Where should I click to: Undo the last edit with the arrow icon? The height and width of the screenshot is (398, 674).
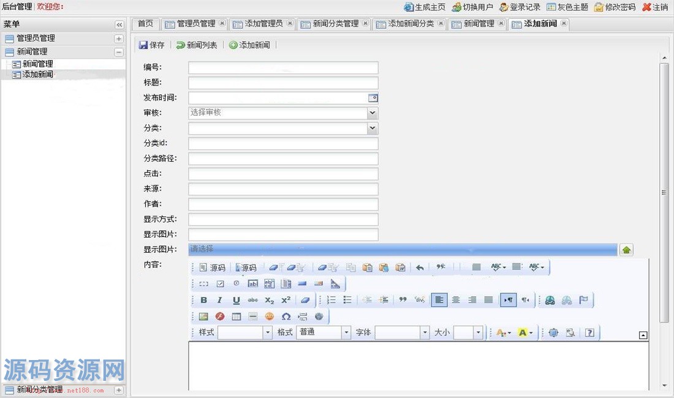click(420, 268)
